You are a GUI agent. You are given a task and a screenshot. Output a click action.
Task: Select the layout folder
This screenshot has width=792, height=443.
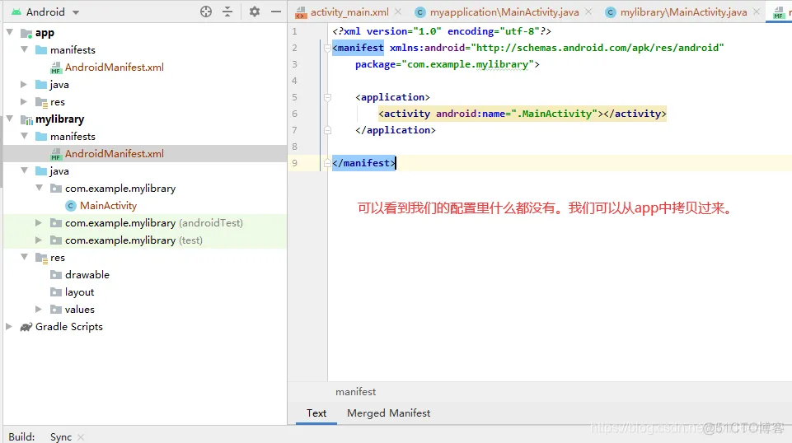[x=79, y=292]
